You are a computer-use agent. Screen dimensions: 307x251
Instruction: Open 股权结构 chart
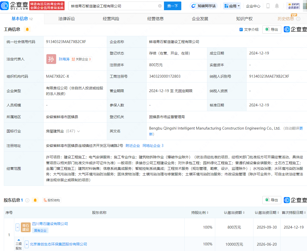(52, 200)
